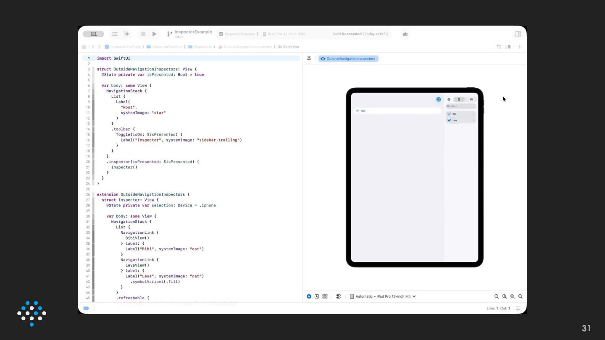Select the OutsideNavigationInspectors preview tab
Screen dimensions: 605x340
coord(348,59)
